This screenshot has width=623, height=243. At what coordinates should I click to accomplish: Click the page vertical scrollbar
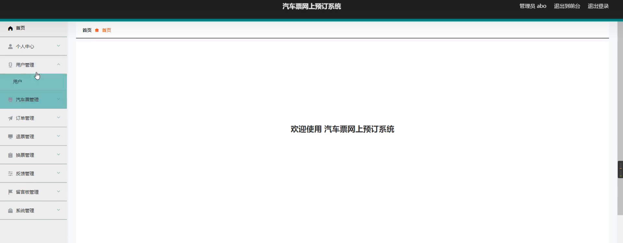(620, 118)
